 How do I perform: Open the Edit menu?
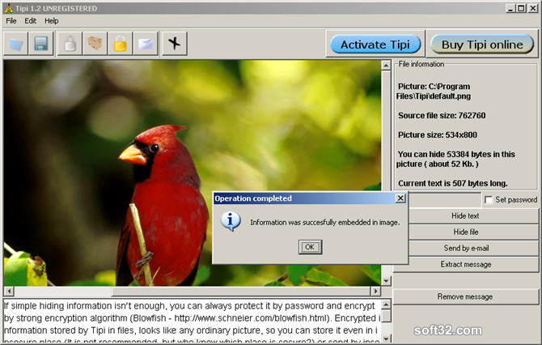pos(31,21)
